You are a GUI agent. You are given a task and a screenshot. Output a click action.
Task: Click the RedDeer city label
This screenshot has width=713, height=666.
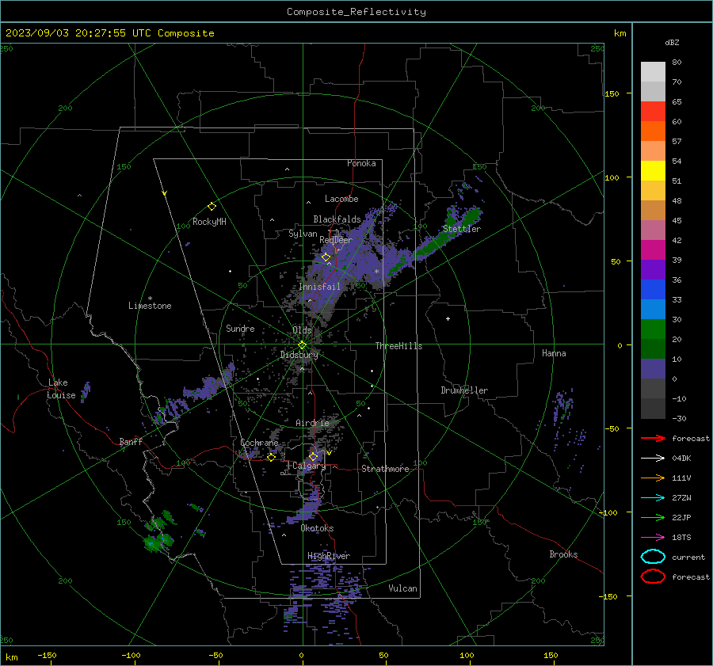(x=336, y=240)
